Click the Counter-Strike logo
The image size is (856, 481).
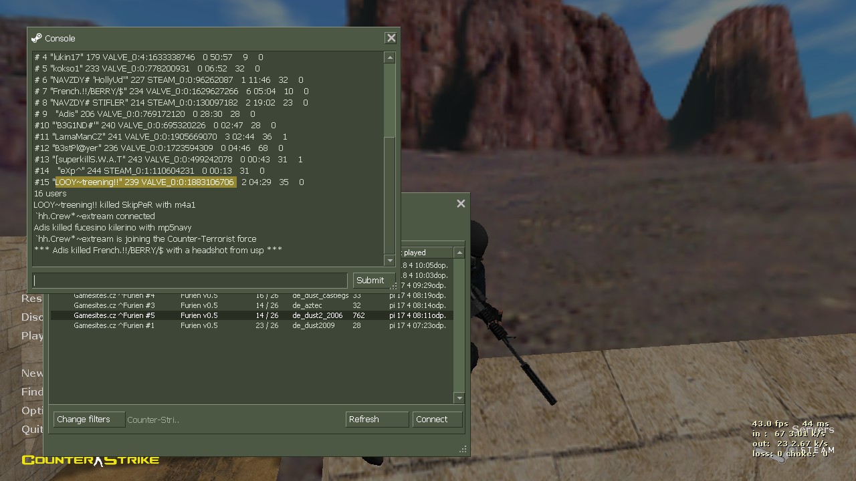pyautogui.click(x=90, y=460)
